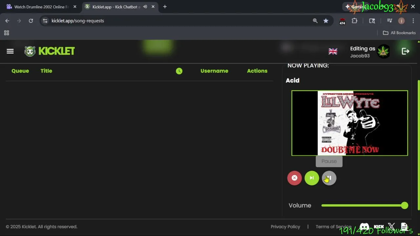Select the Kicklet.app browser tab
Image resolution: width=420 pixels, height=236 pixels.
click(x=119, y=7)
